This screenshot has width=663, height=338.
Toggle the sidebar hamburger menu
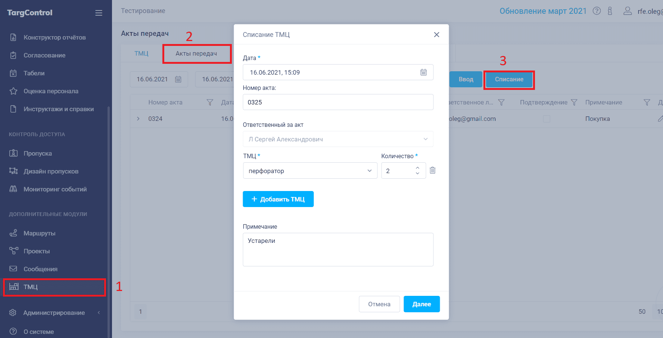tap(99, 13)
